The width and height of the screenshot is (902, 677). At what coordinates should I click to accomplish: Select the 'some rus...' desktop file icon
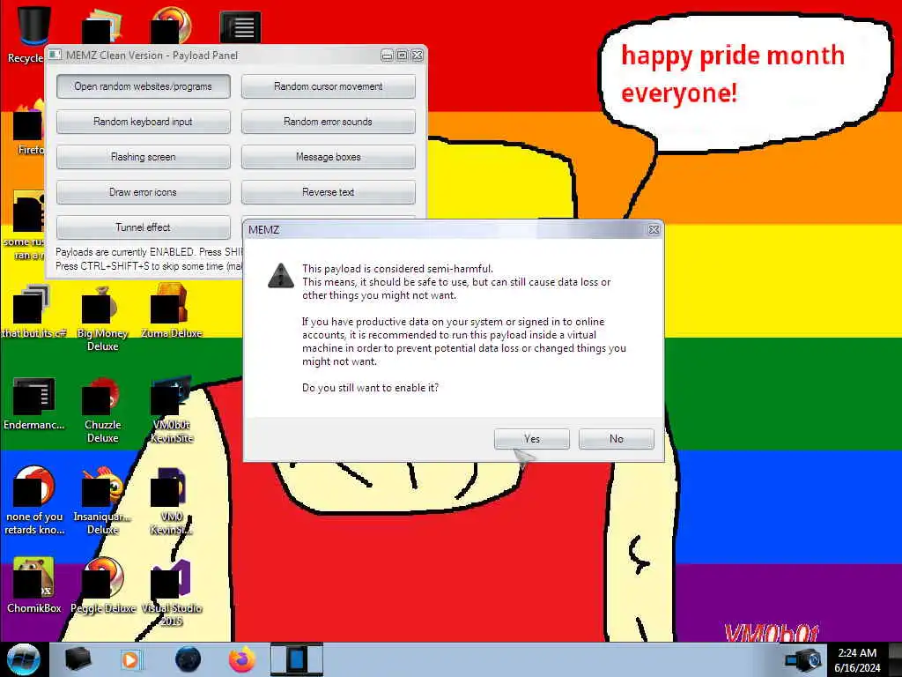[24, 226]
